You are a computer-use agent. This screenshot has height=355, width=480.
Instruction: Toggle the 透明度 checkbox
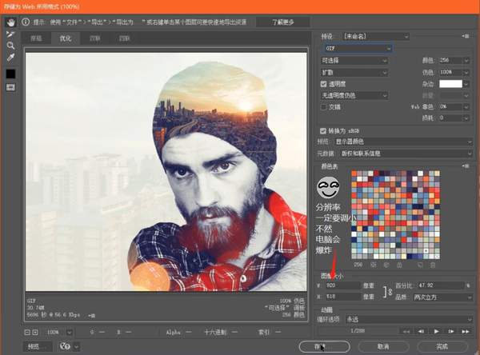tap(324, 82)
